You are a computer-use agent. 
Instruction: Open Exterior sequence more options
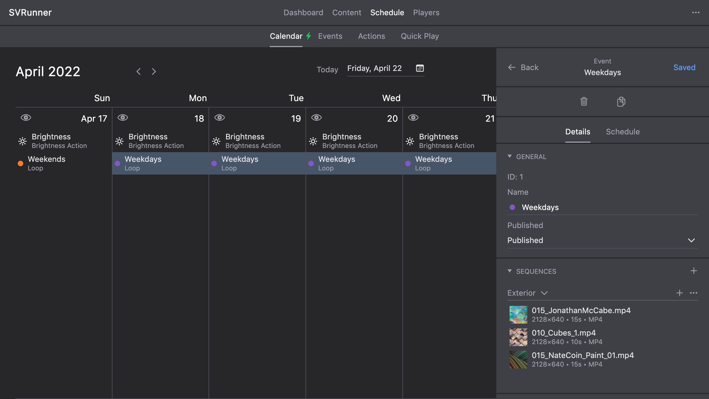coord(693,293)
